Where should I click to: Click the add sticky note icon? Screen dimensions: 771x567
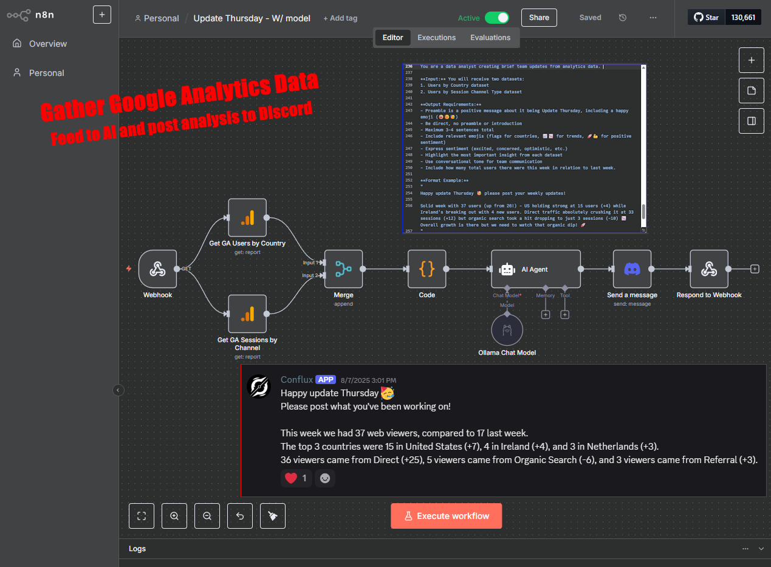click(x=752, y=91)
